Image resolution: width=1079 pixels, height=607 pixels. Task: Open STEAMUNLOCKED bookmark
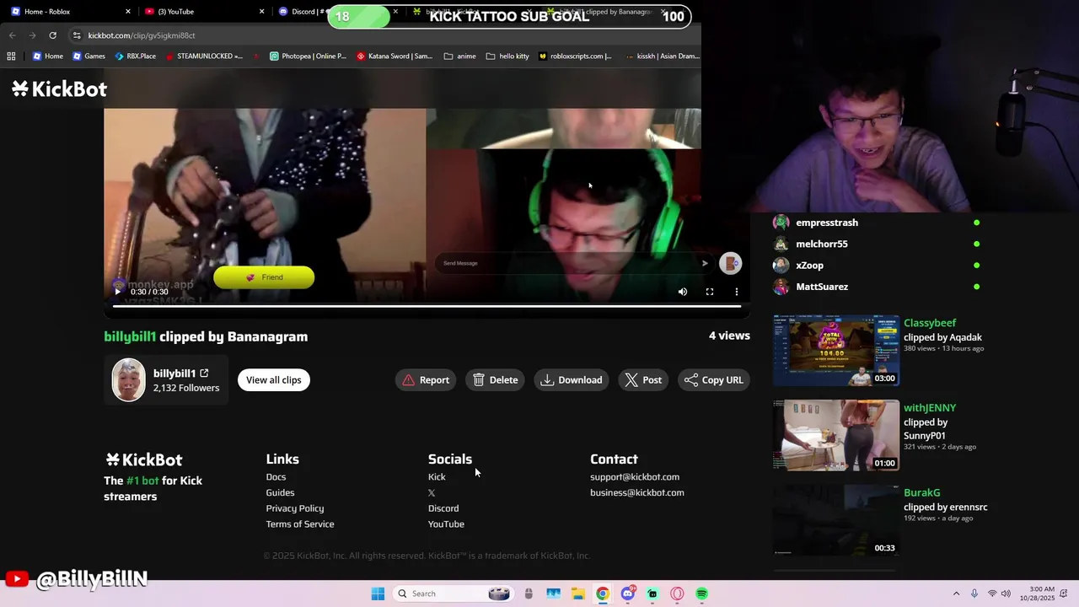(x=204, y=56)
